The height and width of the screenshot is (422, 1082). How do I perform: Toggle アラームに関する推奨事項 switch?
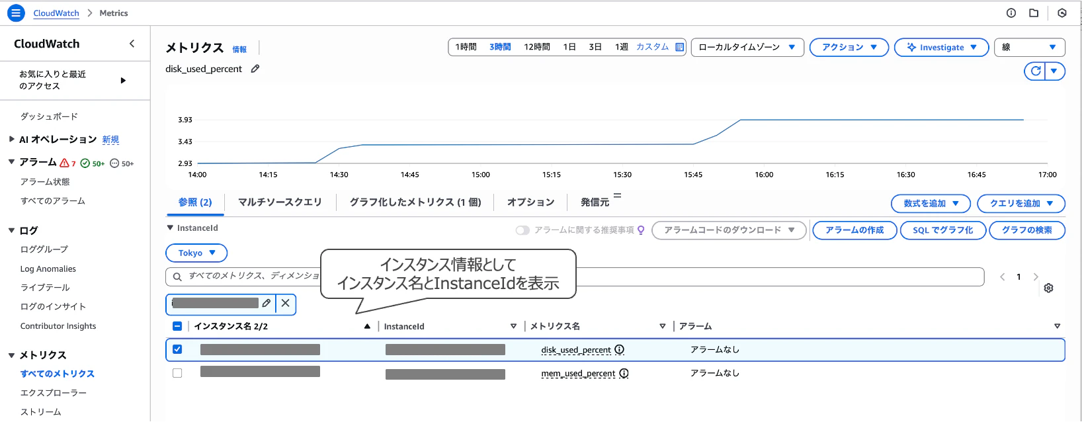point(522,230)
